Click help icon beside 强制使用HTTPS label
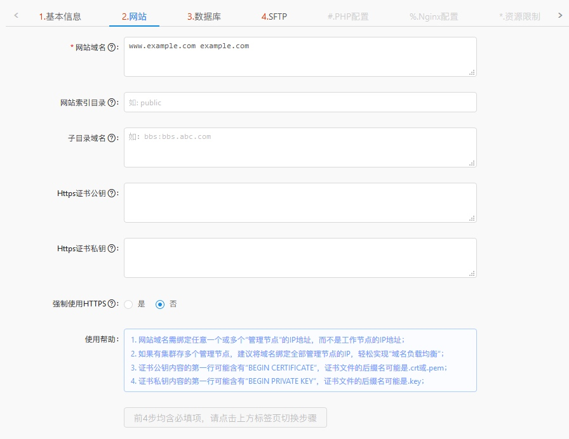Image resolution: width=569 pixels, height=439 pixels. [x=112, y=304]
